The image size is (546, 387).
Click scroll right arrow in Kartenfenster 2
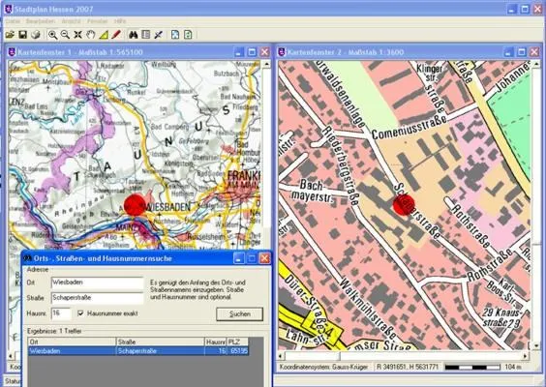pyautogui.click(x=525, y=356)
